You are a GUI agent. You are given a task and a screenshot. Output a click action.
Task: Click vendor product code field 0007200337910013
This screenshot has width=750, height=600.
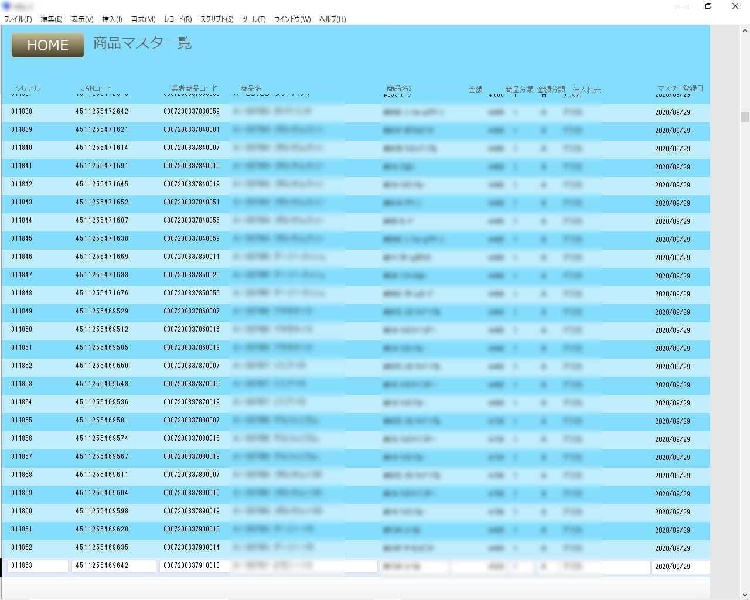(192, 566)
